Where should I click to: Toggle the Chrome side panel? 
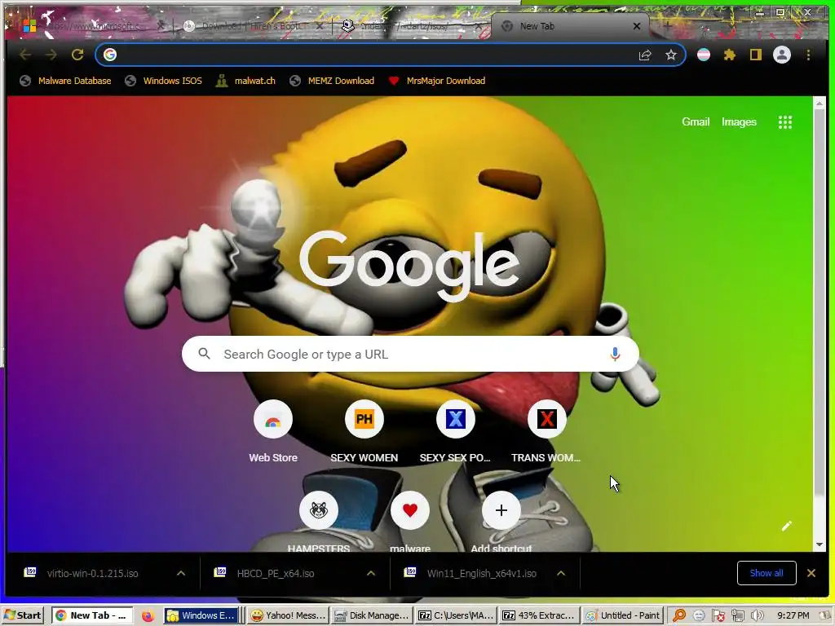(756, 55)
